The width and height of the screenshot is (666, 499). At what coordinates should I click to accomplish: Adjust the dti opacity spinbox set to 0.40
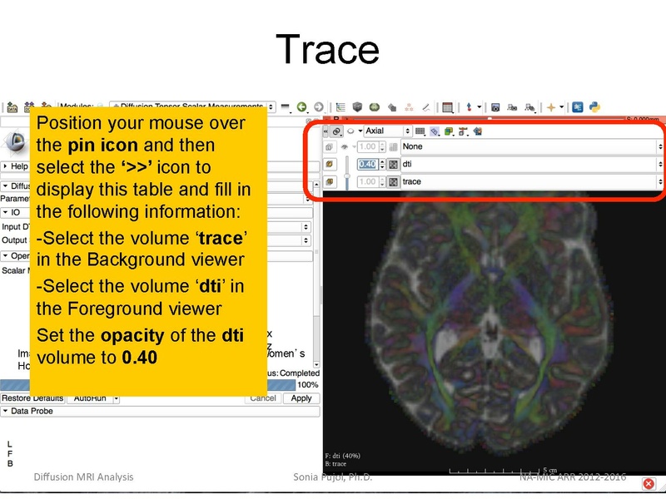(369, 165)
